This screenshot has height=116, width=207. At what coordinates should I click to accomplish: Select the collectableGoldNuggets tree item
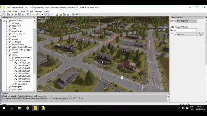coord(22,47)
